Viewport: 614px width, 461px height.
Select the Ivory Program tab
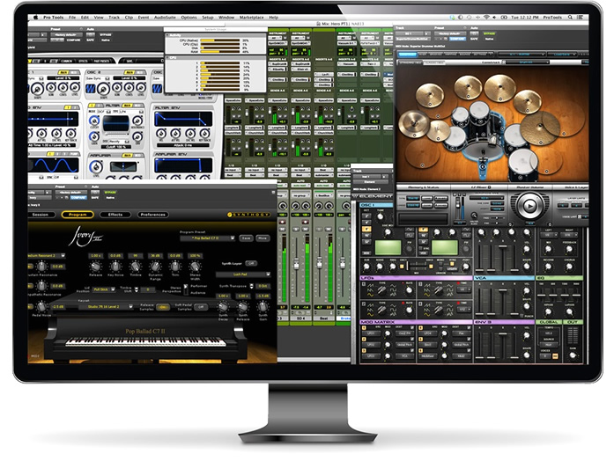coord(78,215)
